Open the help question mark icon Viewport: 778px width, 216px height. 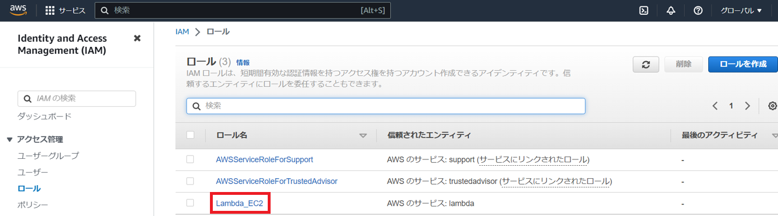tap(698, 10)
